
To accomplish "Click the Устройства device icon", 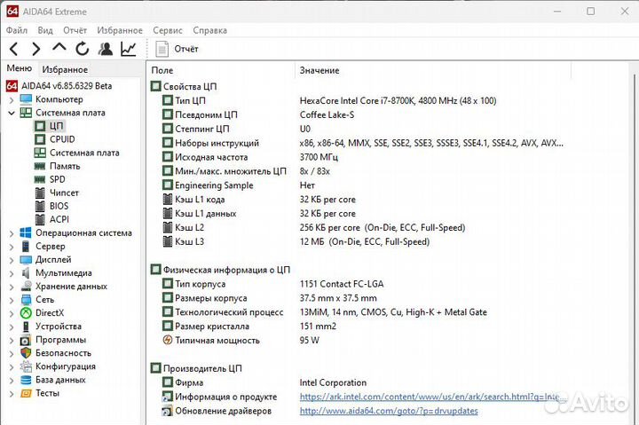I will 26,327.
